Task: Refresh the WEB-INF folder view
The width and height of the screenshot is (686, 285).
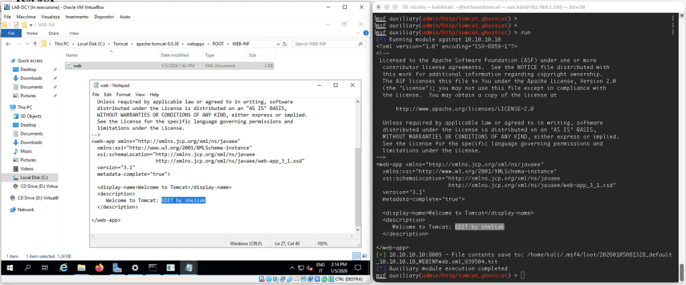Action: tap(286, 44)
